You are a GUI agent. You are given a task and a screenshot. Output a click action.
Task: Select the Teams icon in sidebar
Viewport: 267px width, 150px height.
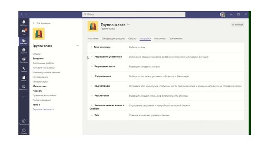pos(24,41)
